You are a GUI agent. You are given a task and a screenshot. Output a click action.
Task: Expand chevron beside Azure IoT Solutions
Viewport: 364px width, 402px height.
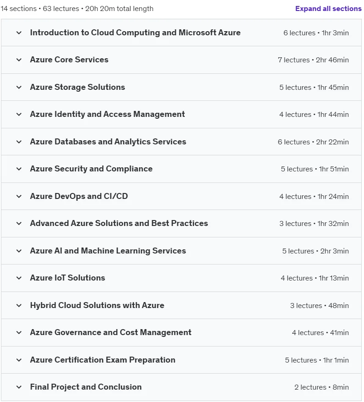point(19,278)
